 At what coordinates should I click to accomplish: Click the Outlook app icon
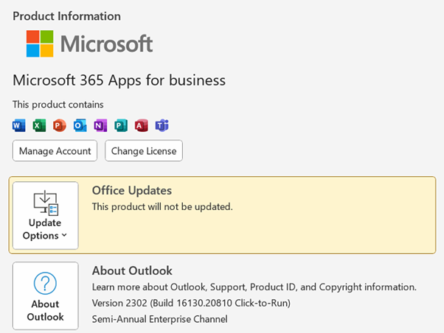click(x=80, y=125)
